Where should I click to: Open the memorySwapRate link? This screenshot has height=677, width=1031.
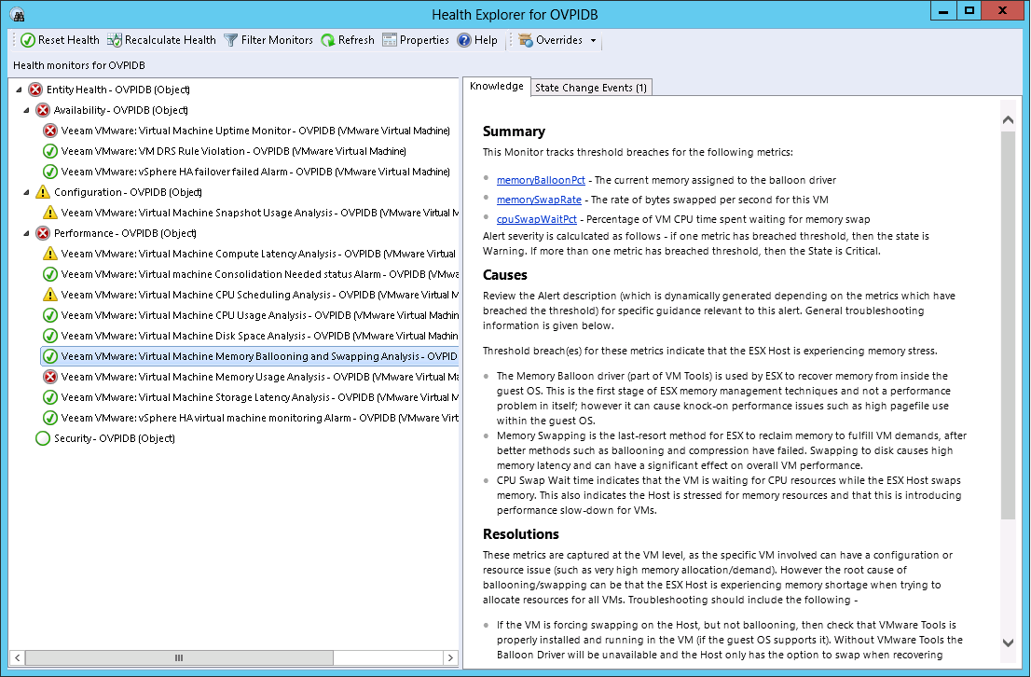[539, 200]
